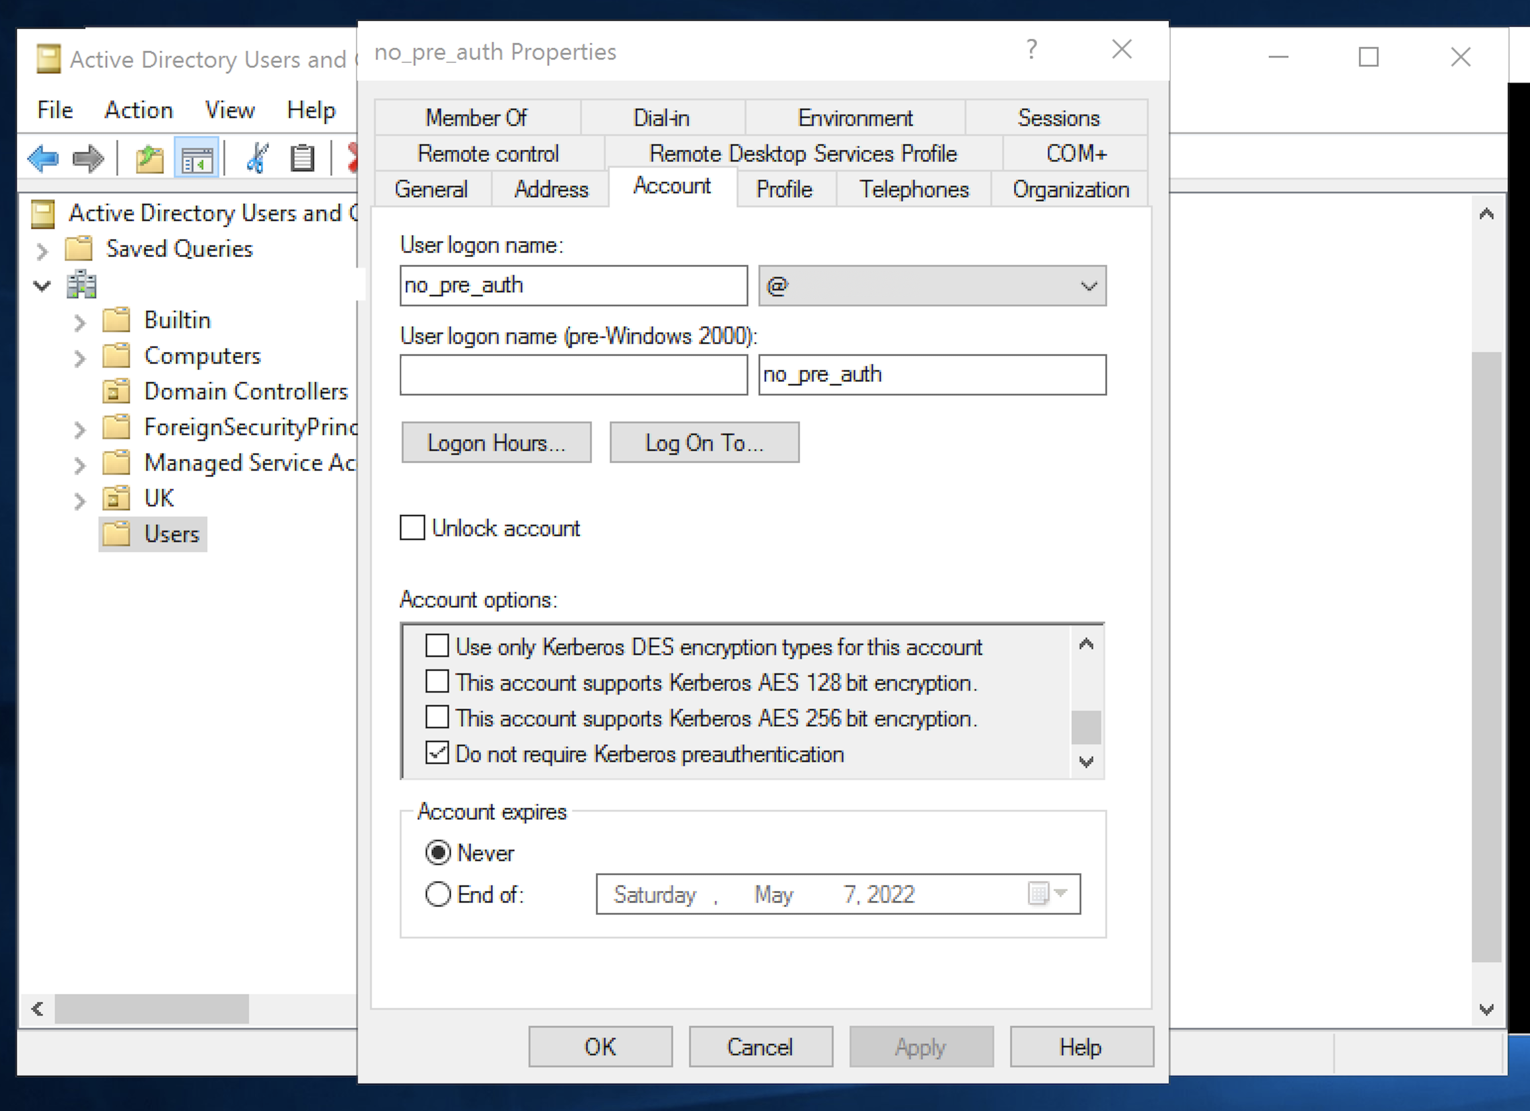Click the Up one level folder icon

[149, 159]
